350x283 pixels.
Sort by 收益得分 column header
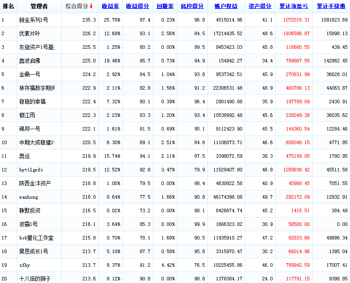137,7
